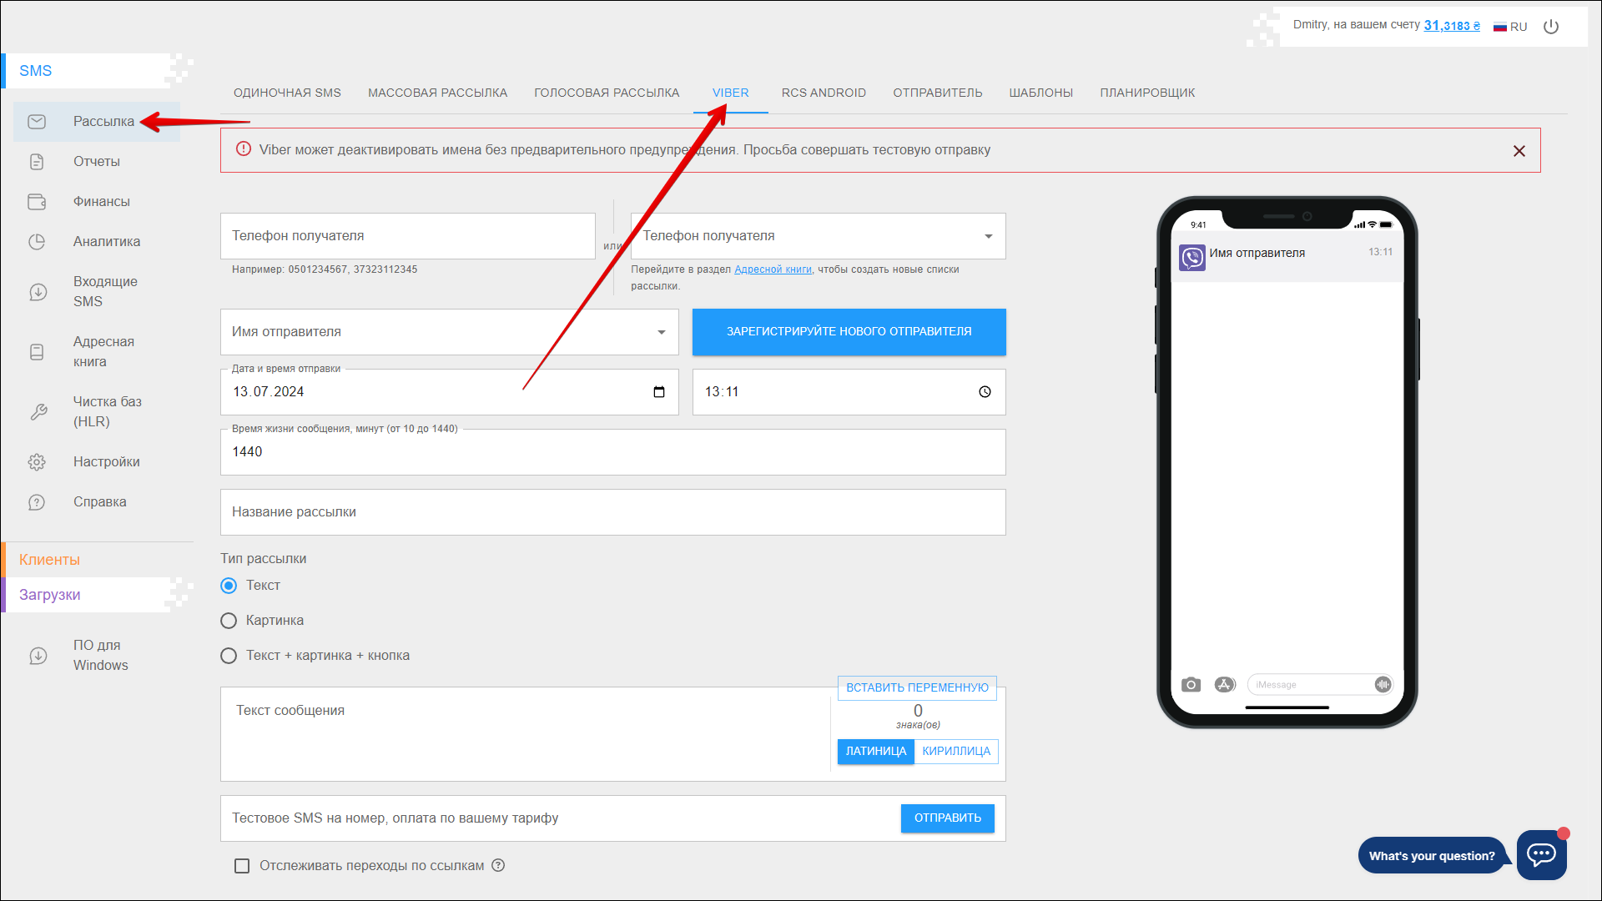Viewport: 1602px width, 901px height.
Task: Enable Отслеживать переходы по ссылкам checkbox
Action: (242, 866)
